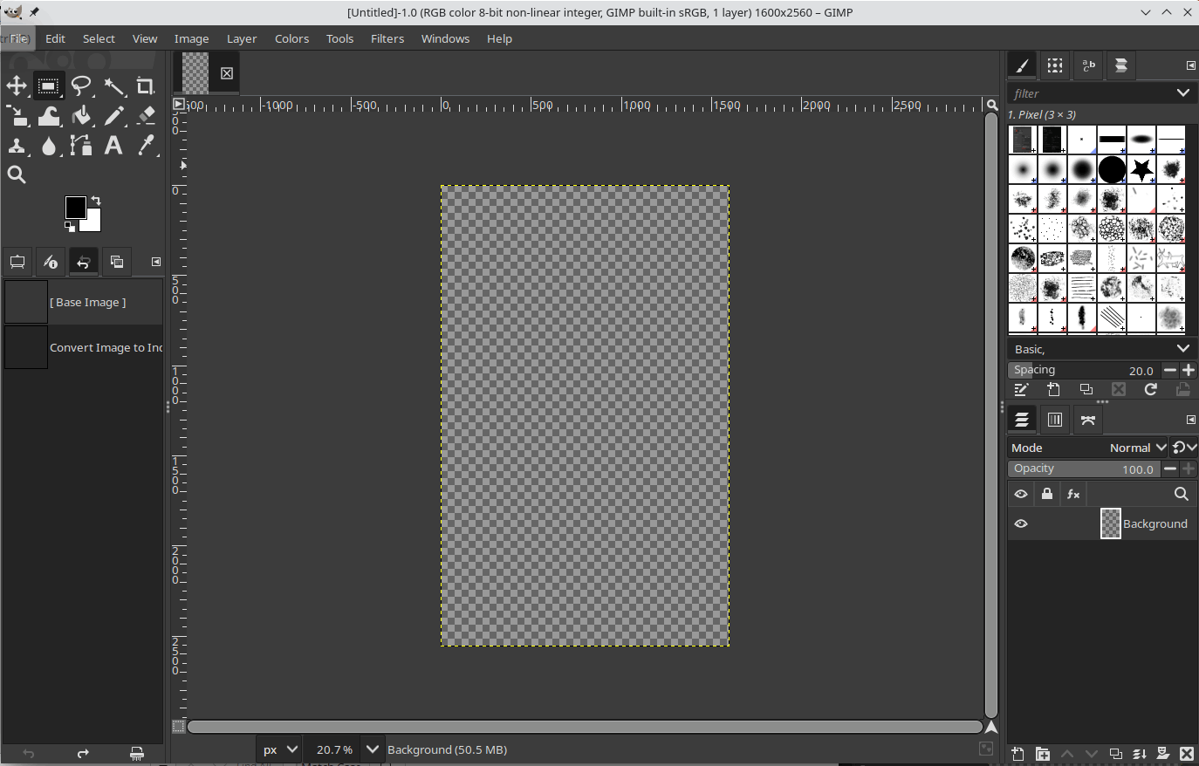
Task: Select the Bucket Fill tool
Action: [x=81, y=116]
